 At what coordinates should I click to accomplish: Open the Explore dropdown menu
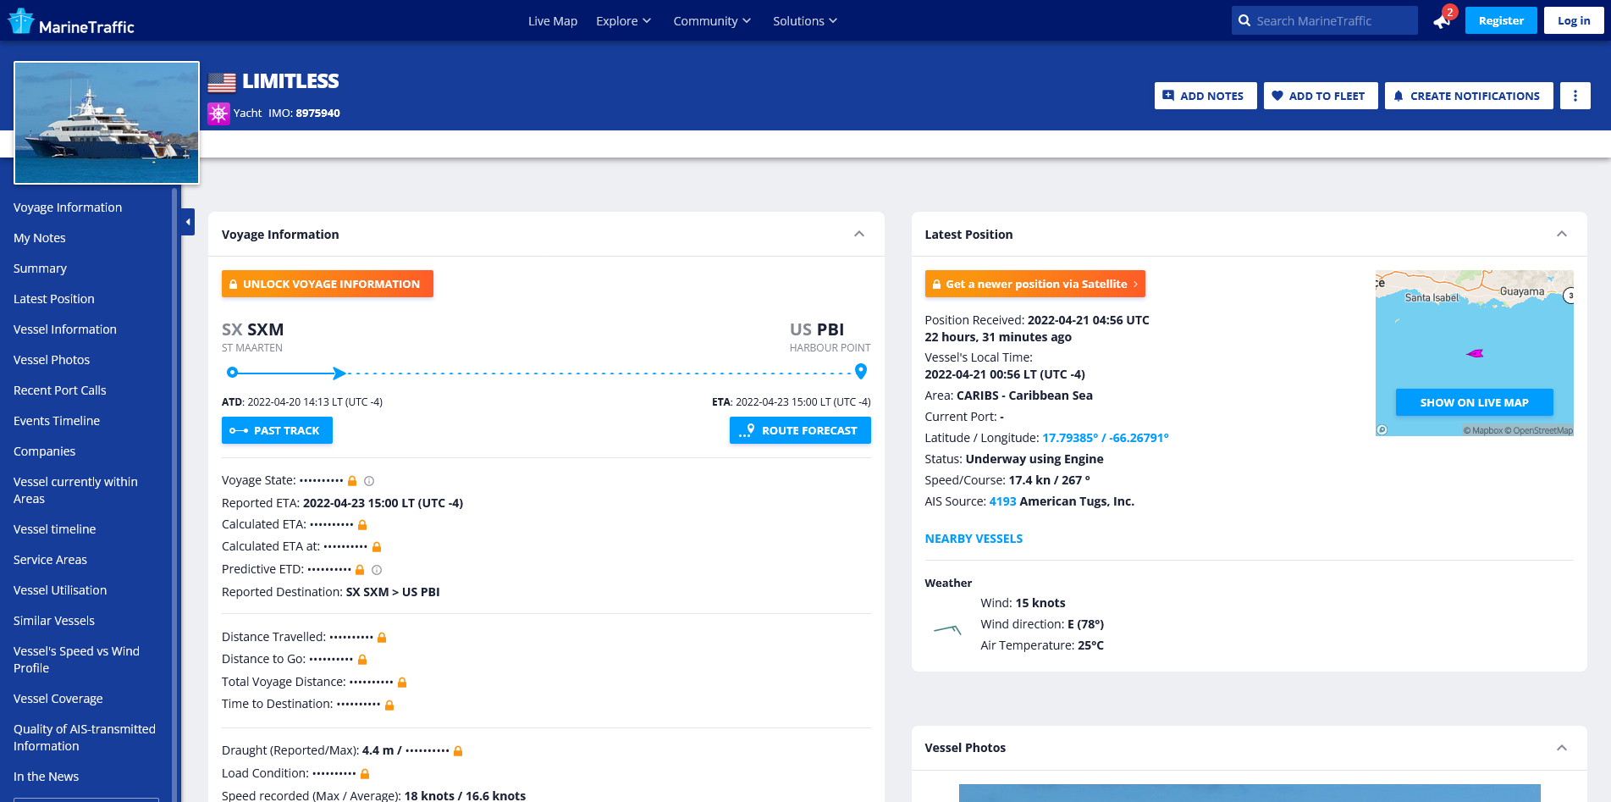coord(623,21)
